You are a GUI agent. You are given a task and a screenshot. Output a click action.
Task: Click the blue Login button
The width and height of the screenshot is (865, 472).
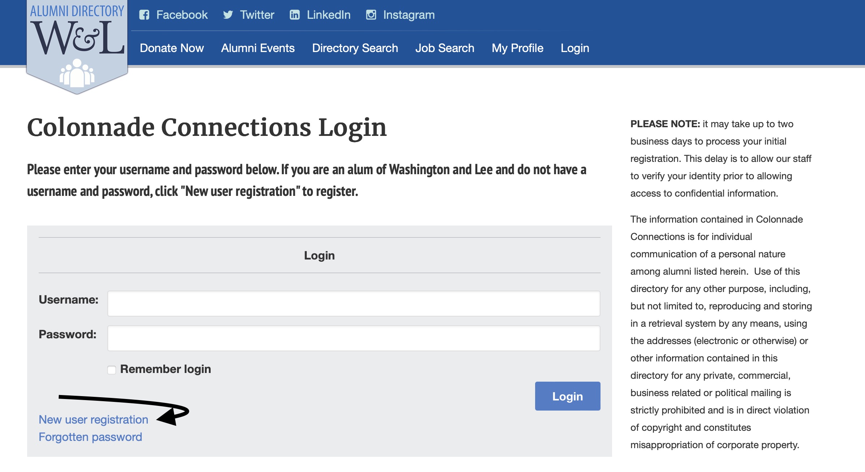tap(568, 396)
